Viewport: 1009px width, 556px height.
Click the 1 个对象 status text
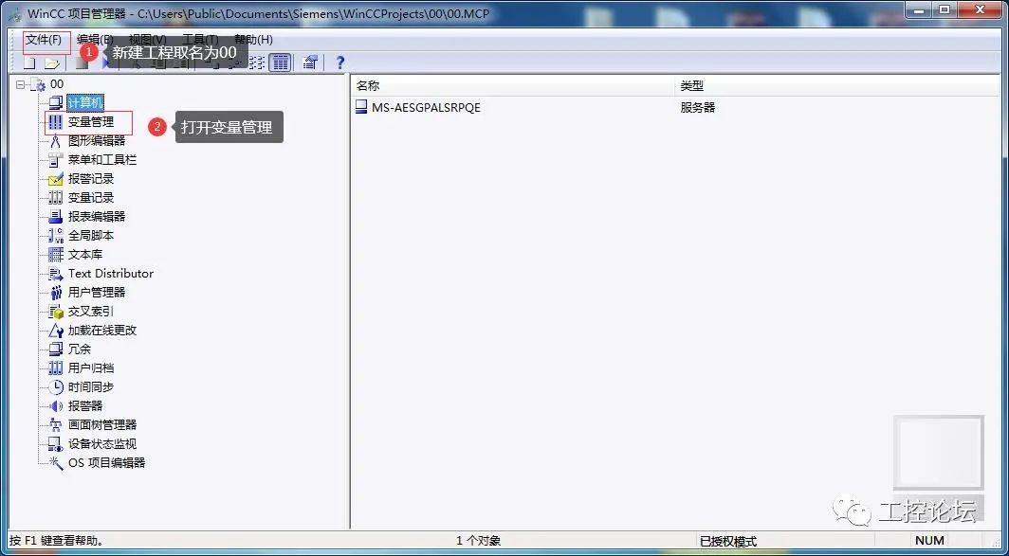(x=479, y=541)
